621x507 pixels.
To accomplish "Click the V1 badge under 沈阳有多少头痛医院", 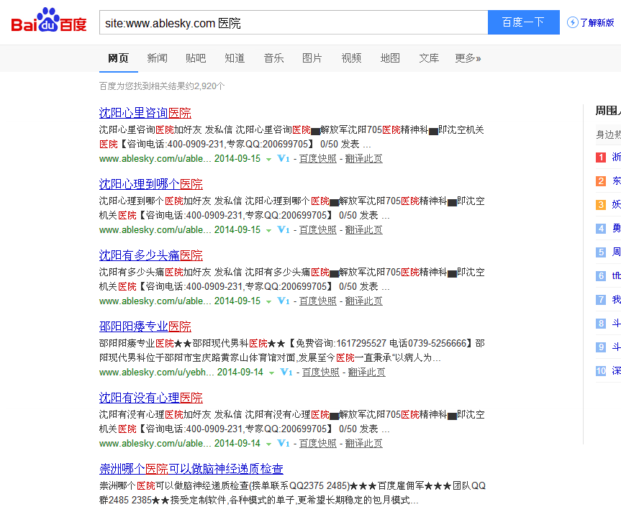I will click(283, 301).
